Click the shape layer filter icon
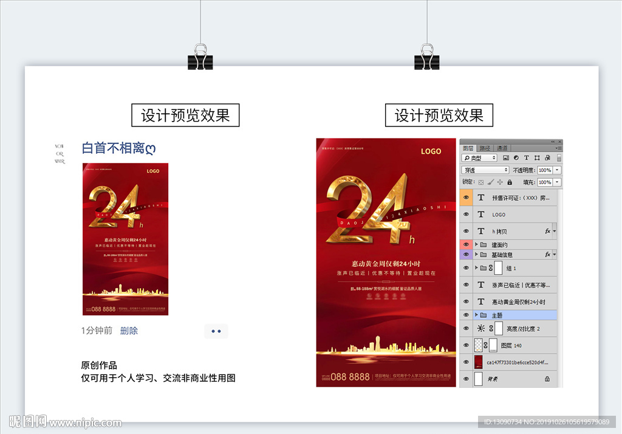The height and width of the screenshot is (434, 622). [x=538, y=158]
